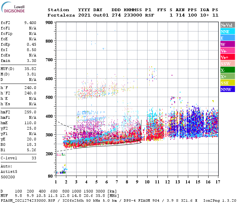Click the fmin value 3.30
The height and width of the screenshot is (203, 237).
pyautogui.click(x=31, y=61)
